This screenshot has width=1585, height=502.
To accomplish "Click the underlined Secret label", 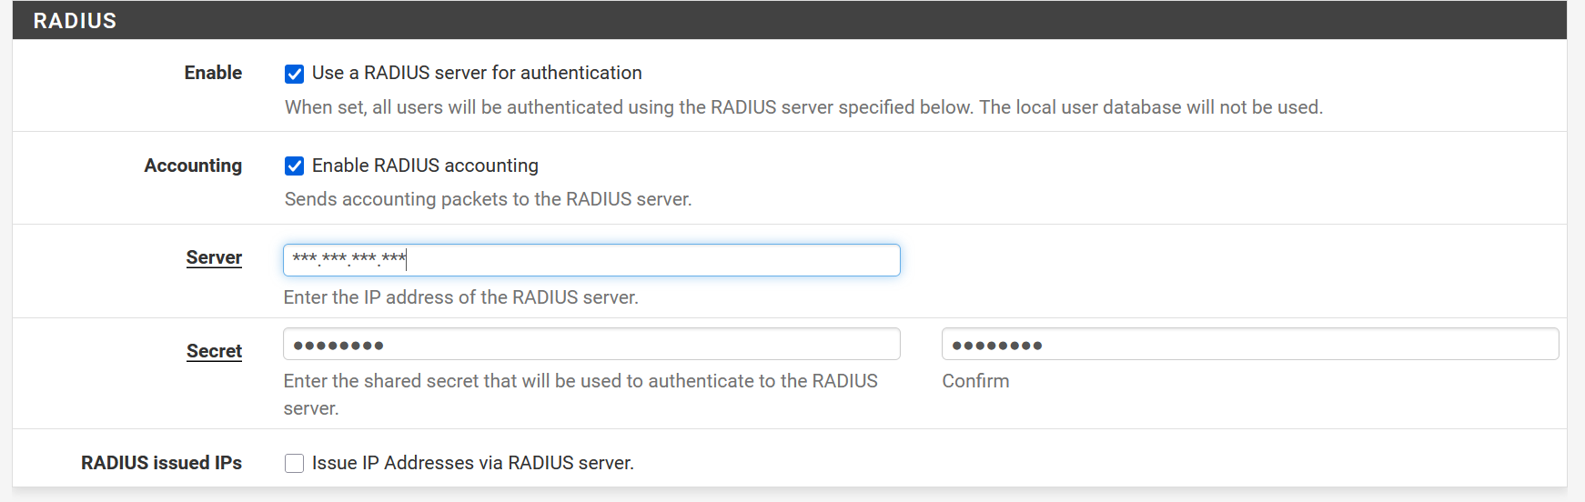I will tap(214, 352).
